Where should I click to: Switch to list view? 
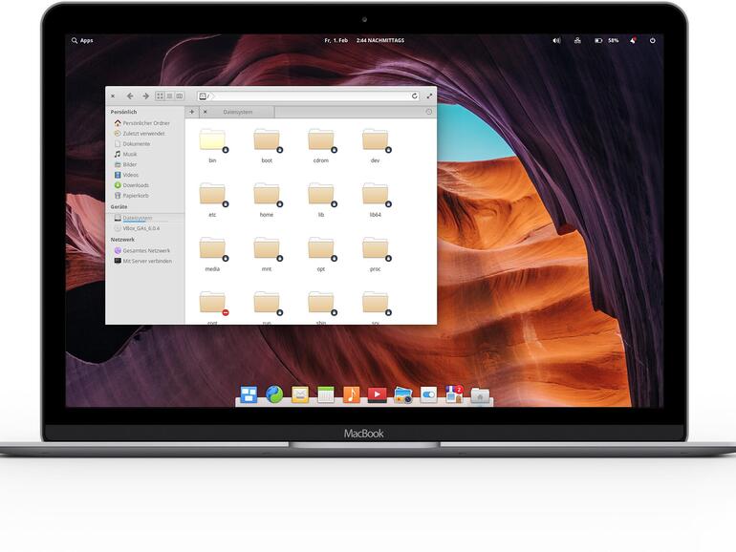point(169,96)
